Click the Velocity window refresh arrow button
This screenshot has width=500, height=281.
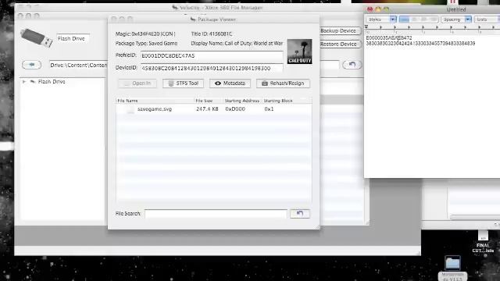(352, 65)
